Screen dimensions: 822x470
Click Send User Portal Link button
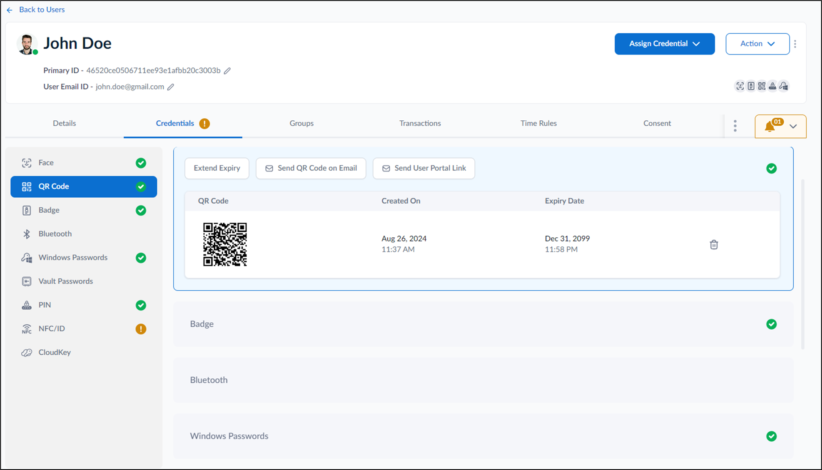tap(424, 168)
